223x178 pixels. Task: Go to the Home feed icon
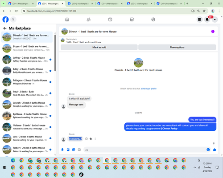pos(67,20)
